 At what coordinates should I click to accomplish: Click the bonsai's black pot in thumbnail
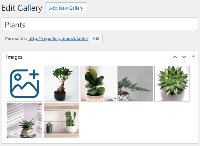60,96
